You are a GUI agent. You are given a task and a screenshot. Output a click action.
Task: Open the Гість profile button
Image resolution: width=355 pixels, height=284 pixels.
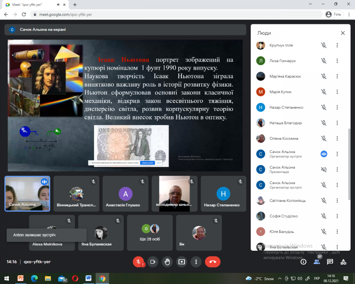(334, 15)
